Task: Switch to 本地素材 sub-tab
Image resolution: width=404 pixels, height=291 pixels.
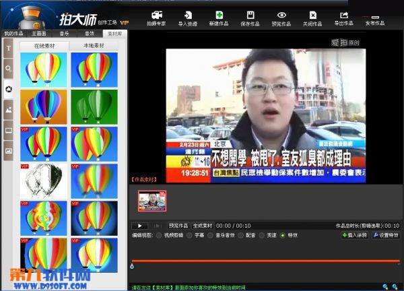Action: [x=94, y=46]
